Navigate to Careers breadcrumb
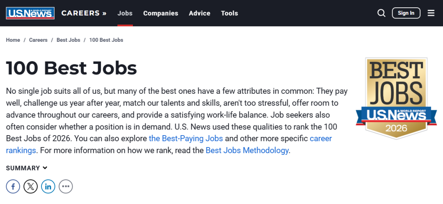The image size is (443, 204). click(x=38, y=40)
